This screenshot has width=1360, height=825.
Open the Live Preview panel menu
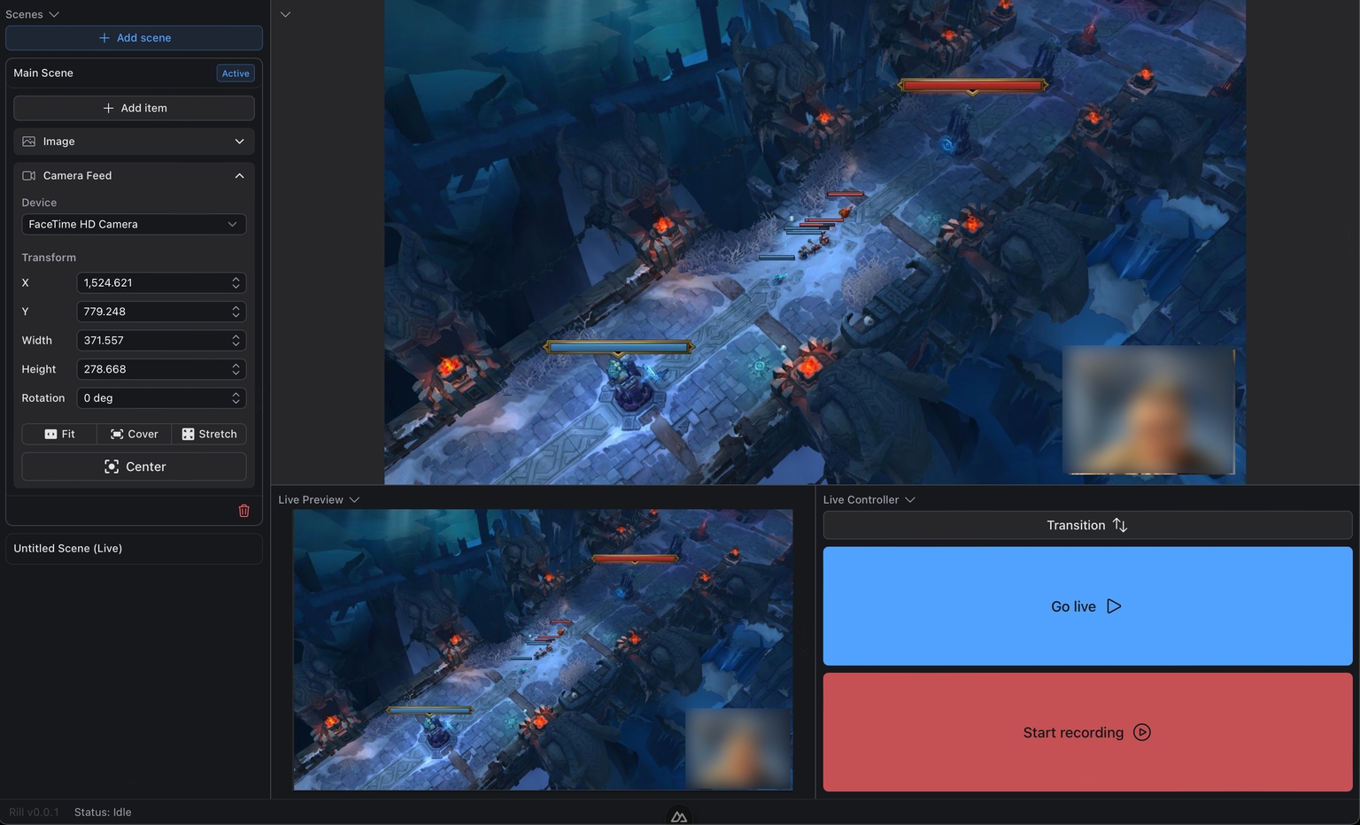[354, 499]
